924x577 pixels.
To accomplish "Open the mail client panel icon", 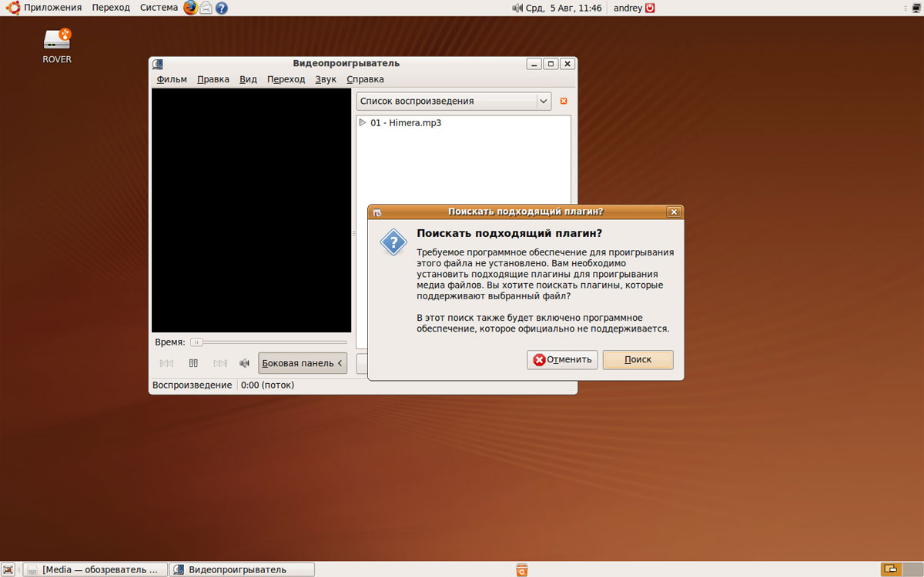I will coord(206,8).
